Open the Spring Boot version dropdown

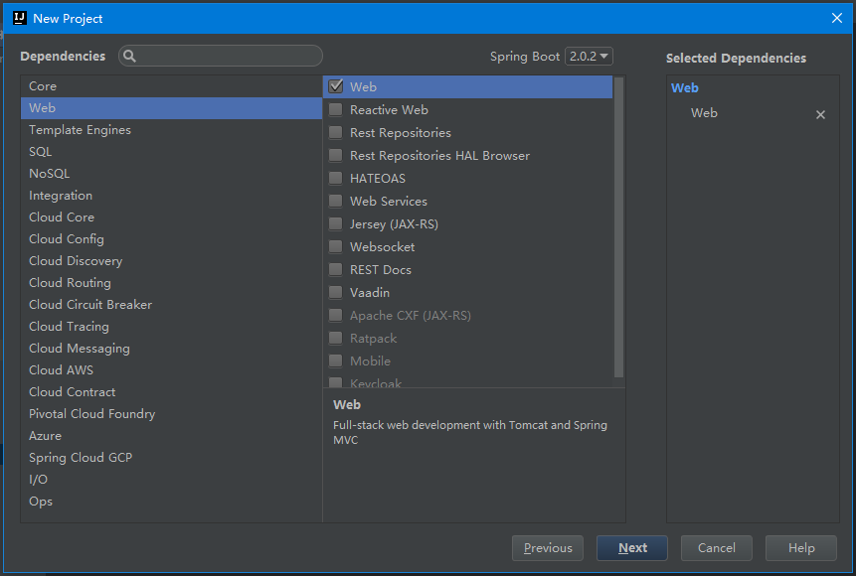point(589,57)
